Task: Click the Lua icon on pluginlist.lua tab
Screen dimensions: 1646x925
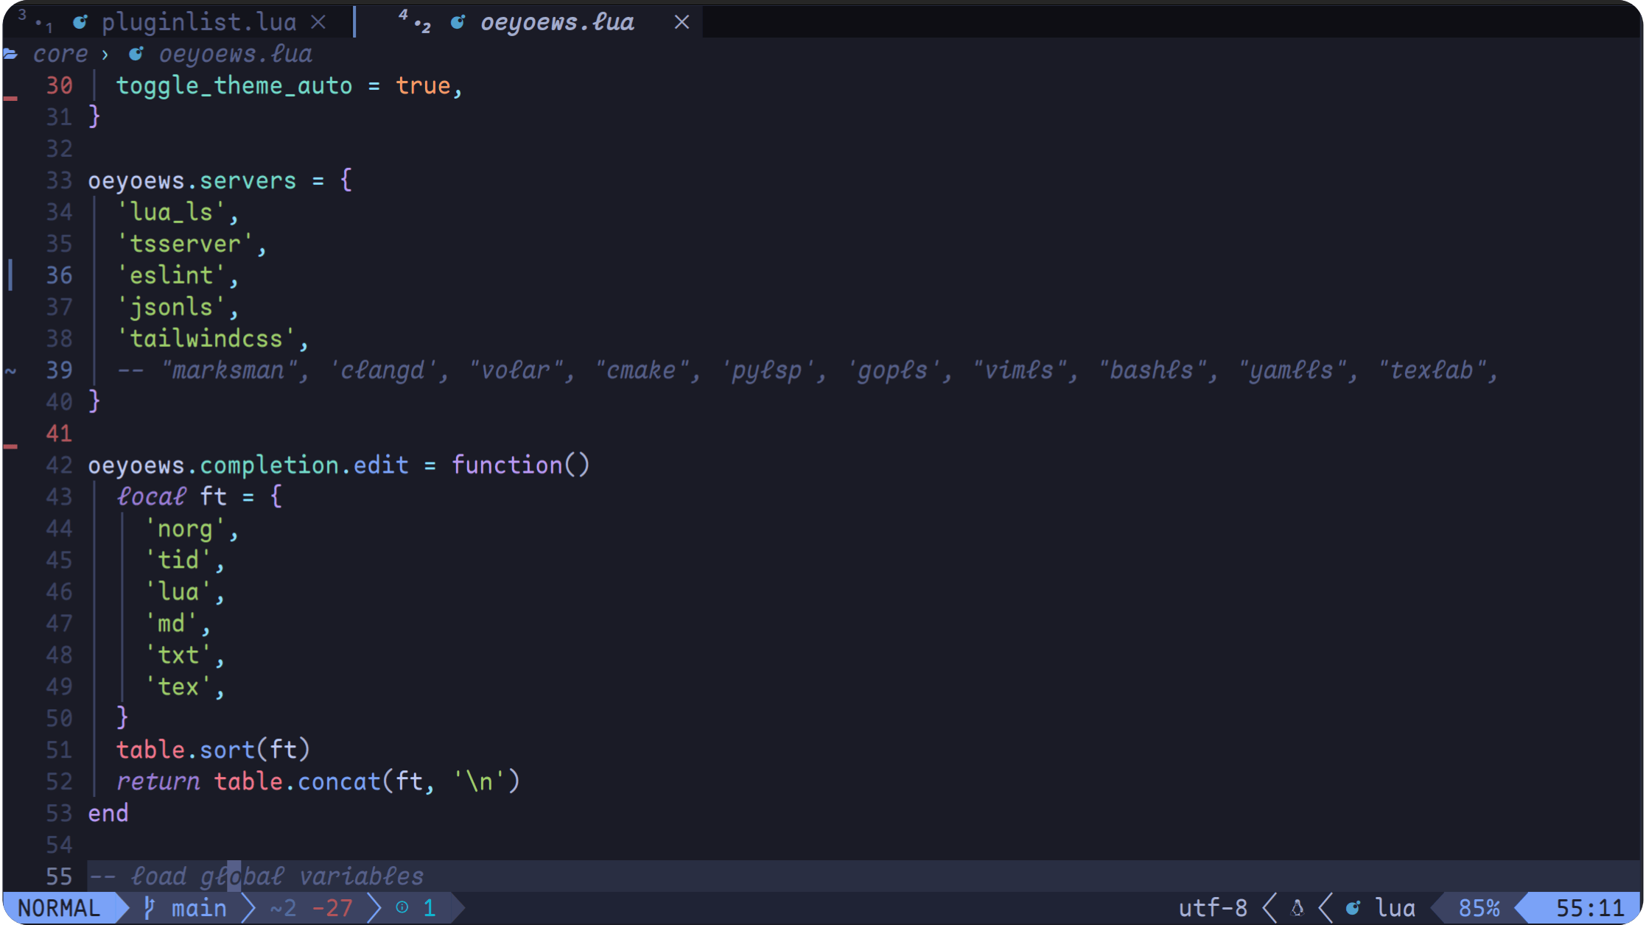Action: (x=80, y=23)
